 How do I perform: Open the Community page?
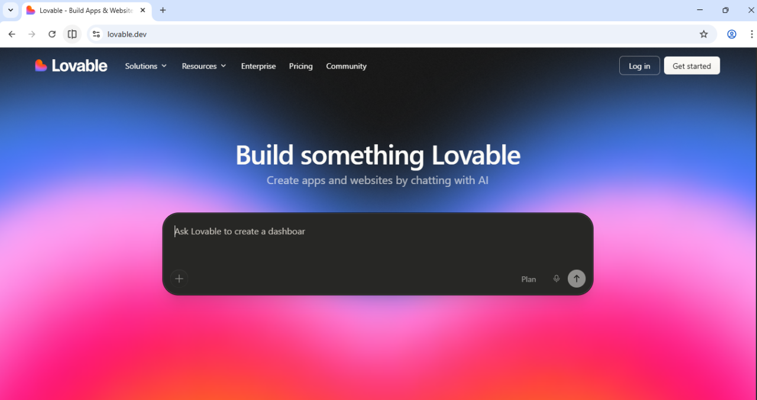point(347,66)
